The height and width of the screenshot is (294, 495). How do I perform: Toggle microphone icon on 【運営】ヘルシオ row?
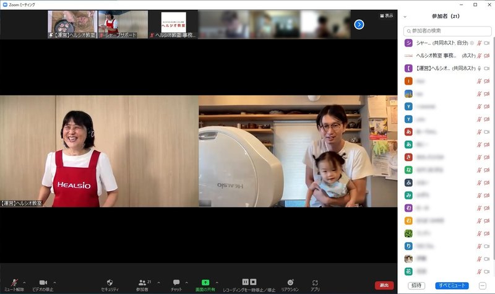479,68
